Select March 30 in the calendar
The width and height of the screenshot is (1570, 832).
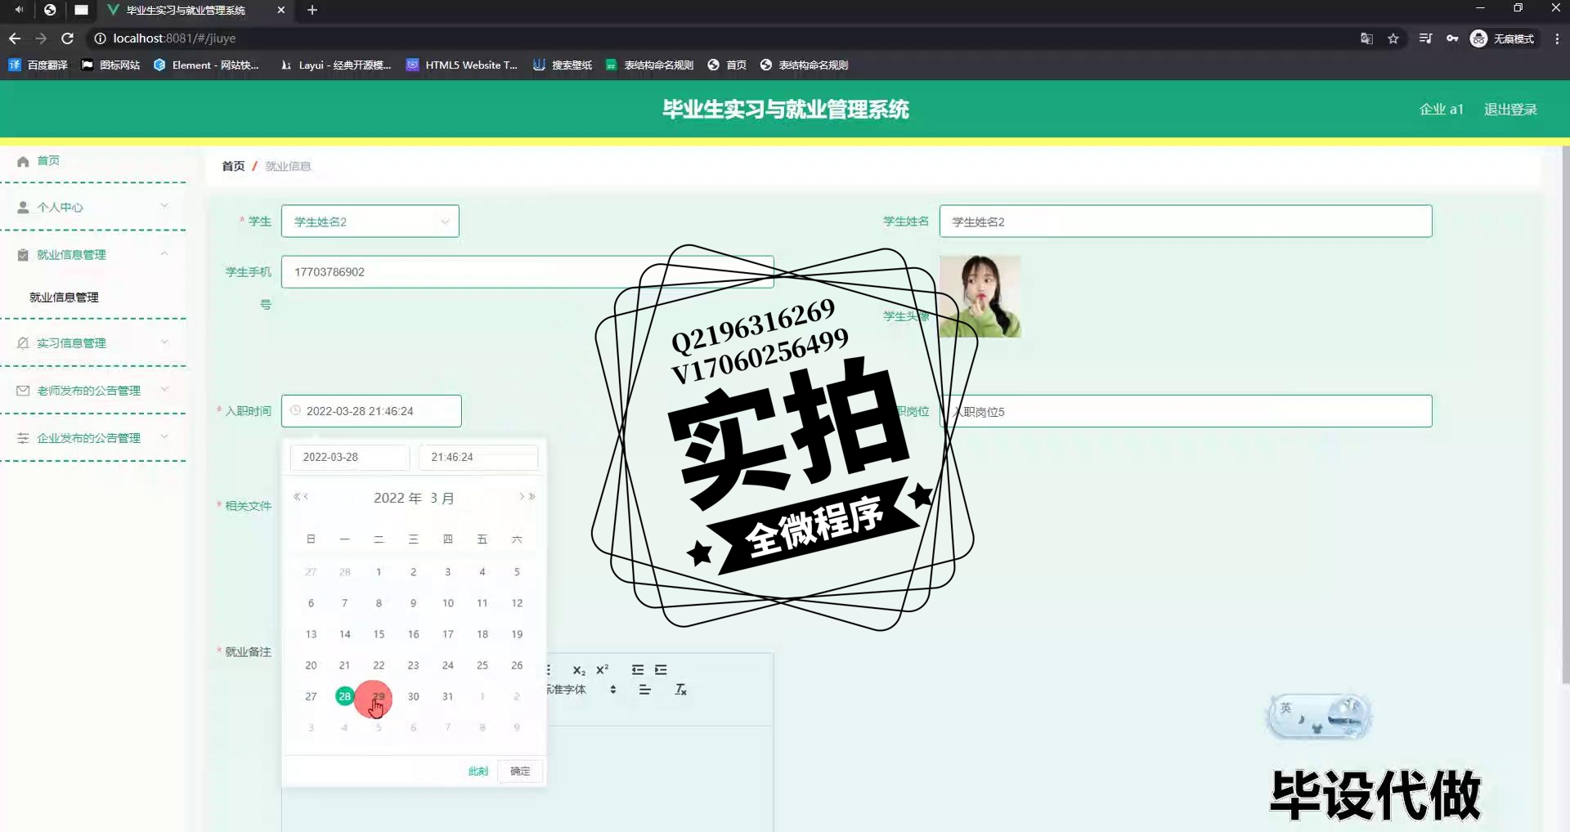(x=414, y=696)
